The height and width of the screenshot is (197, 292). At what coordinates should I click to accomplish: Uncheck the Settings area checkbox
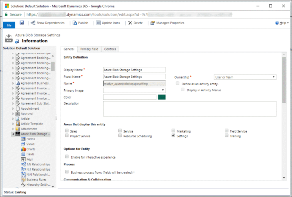pos(173,135)
